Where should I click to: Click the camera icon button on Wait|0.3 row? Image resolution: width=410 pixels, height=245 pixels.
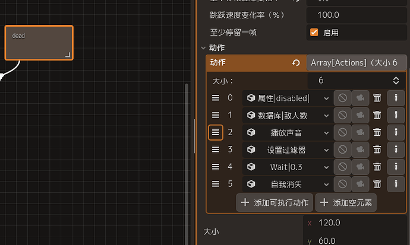point(360,167)
